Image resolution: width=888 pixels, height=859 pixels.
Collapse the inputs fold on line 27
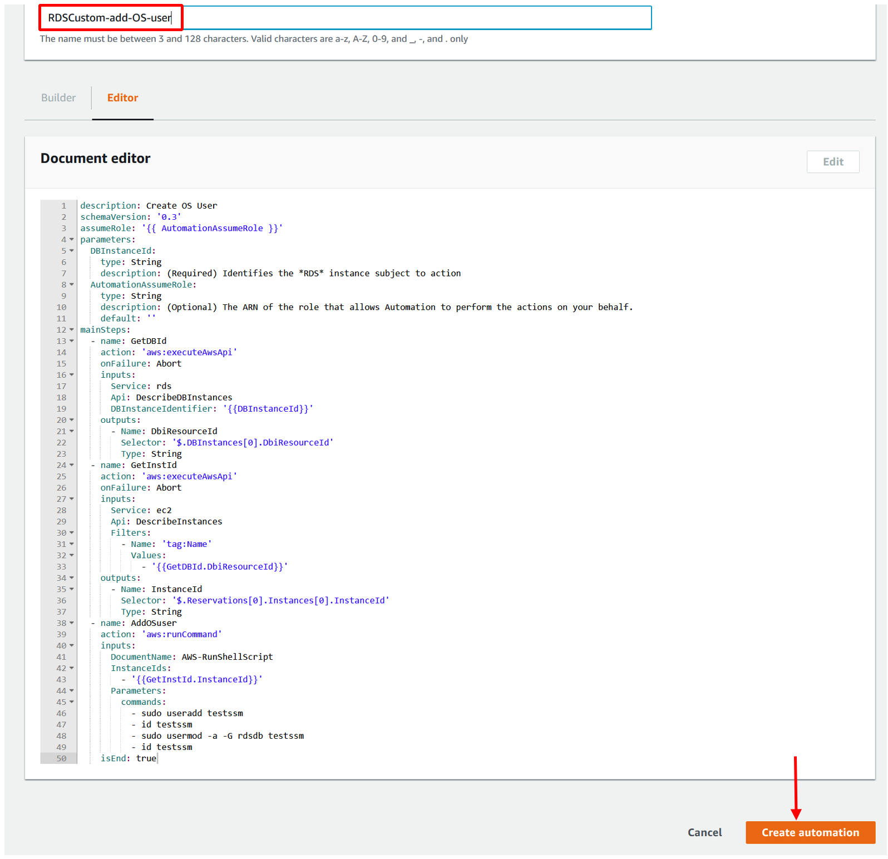click(x=72, y=499)
